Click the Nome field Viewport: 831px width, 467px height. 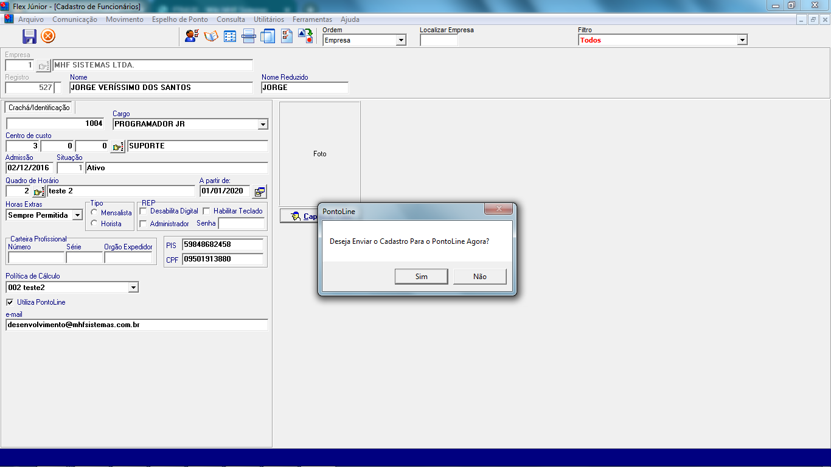pyautogui.click(x=161, y=88)
